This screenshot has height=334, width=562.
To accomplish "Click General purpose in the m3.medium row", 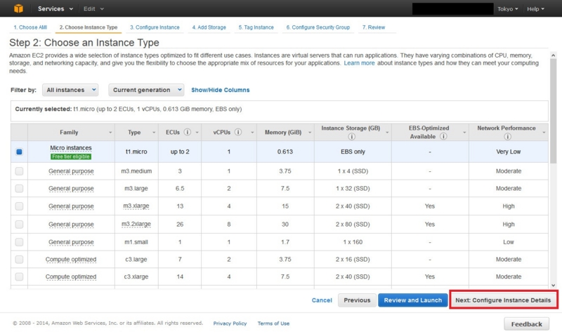I will coord(71,171).
